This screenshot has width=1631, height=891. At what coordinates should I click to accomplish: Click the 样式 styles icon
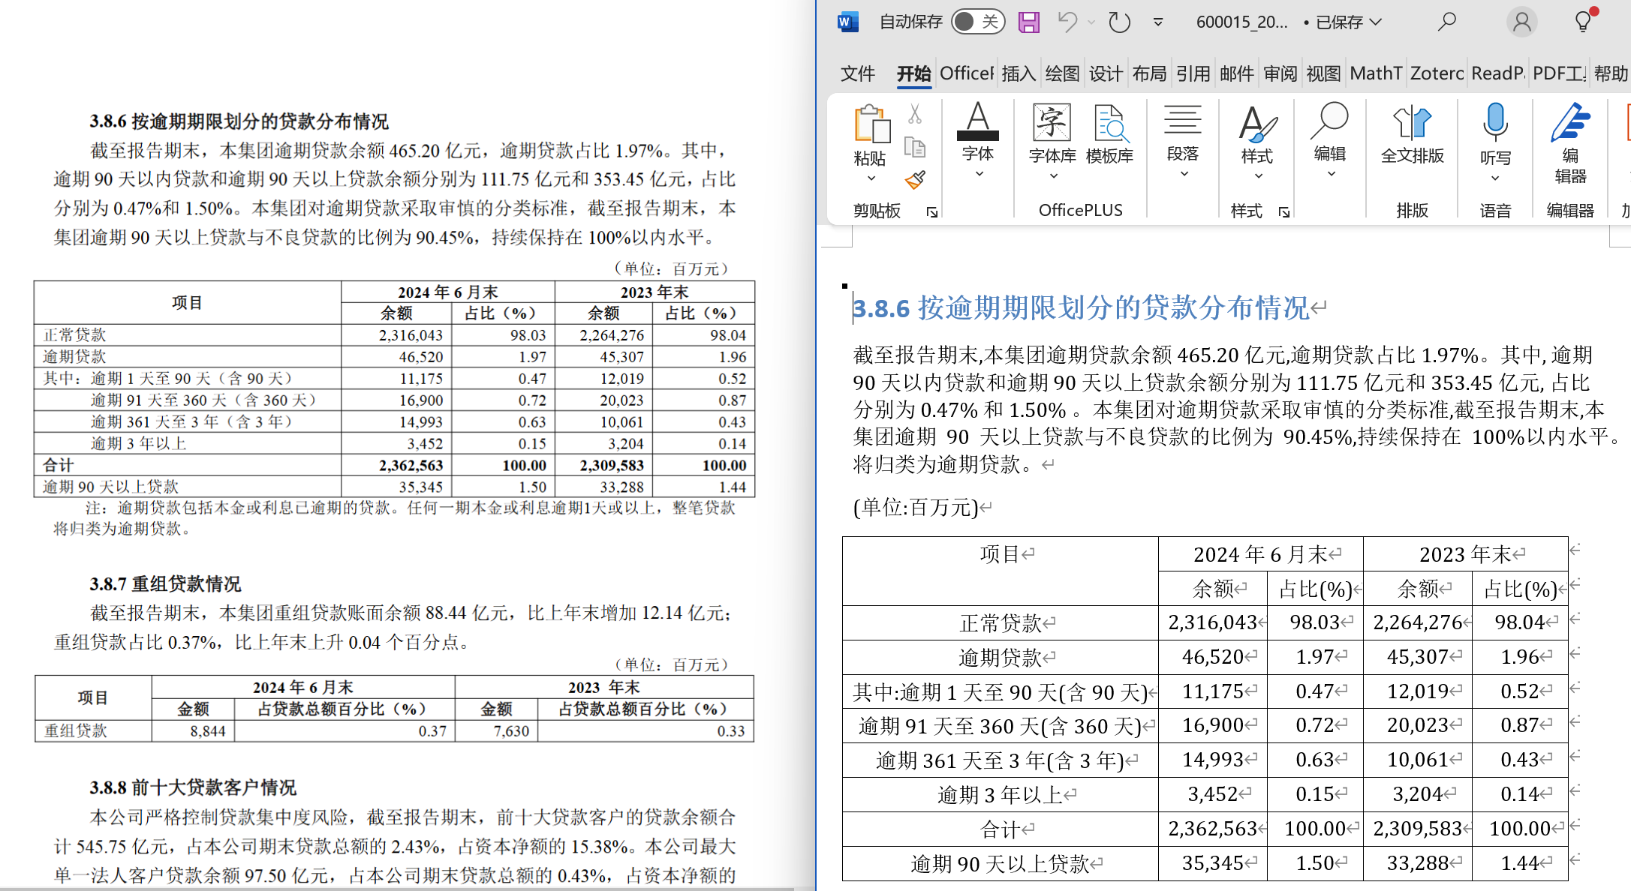(1257, 124)
